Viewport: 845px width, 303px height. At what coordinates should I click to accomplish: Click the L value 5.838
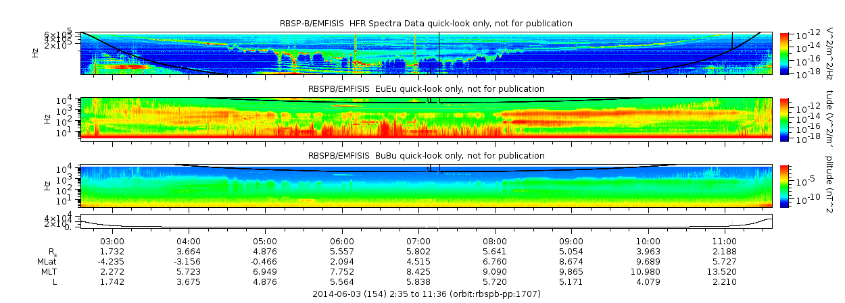tap(418, 281)
